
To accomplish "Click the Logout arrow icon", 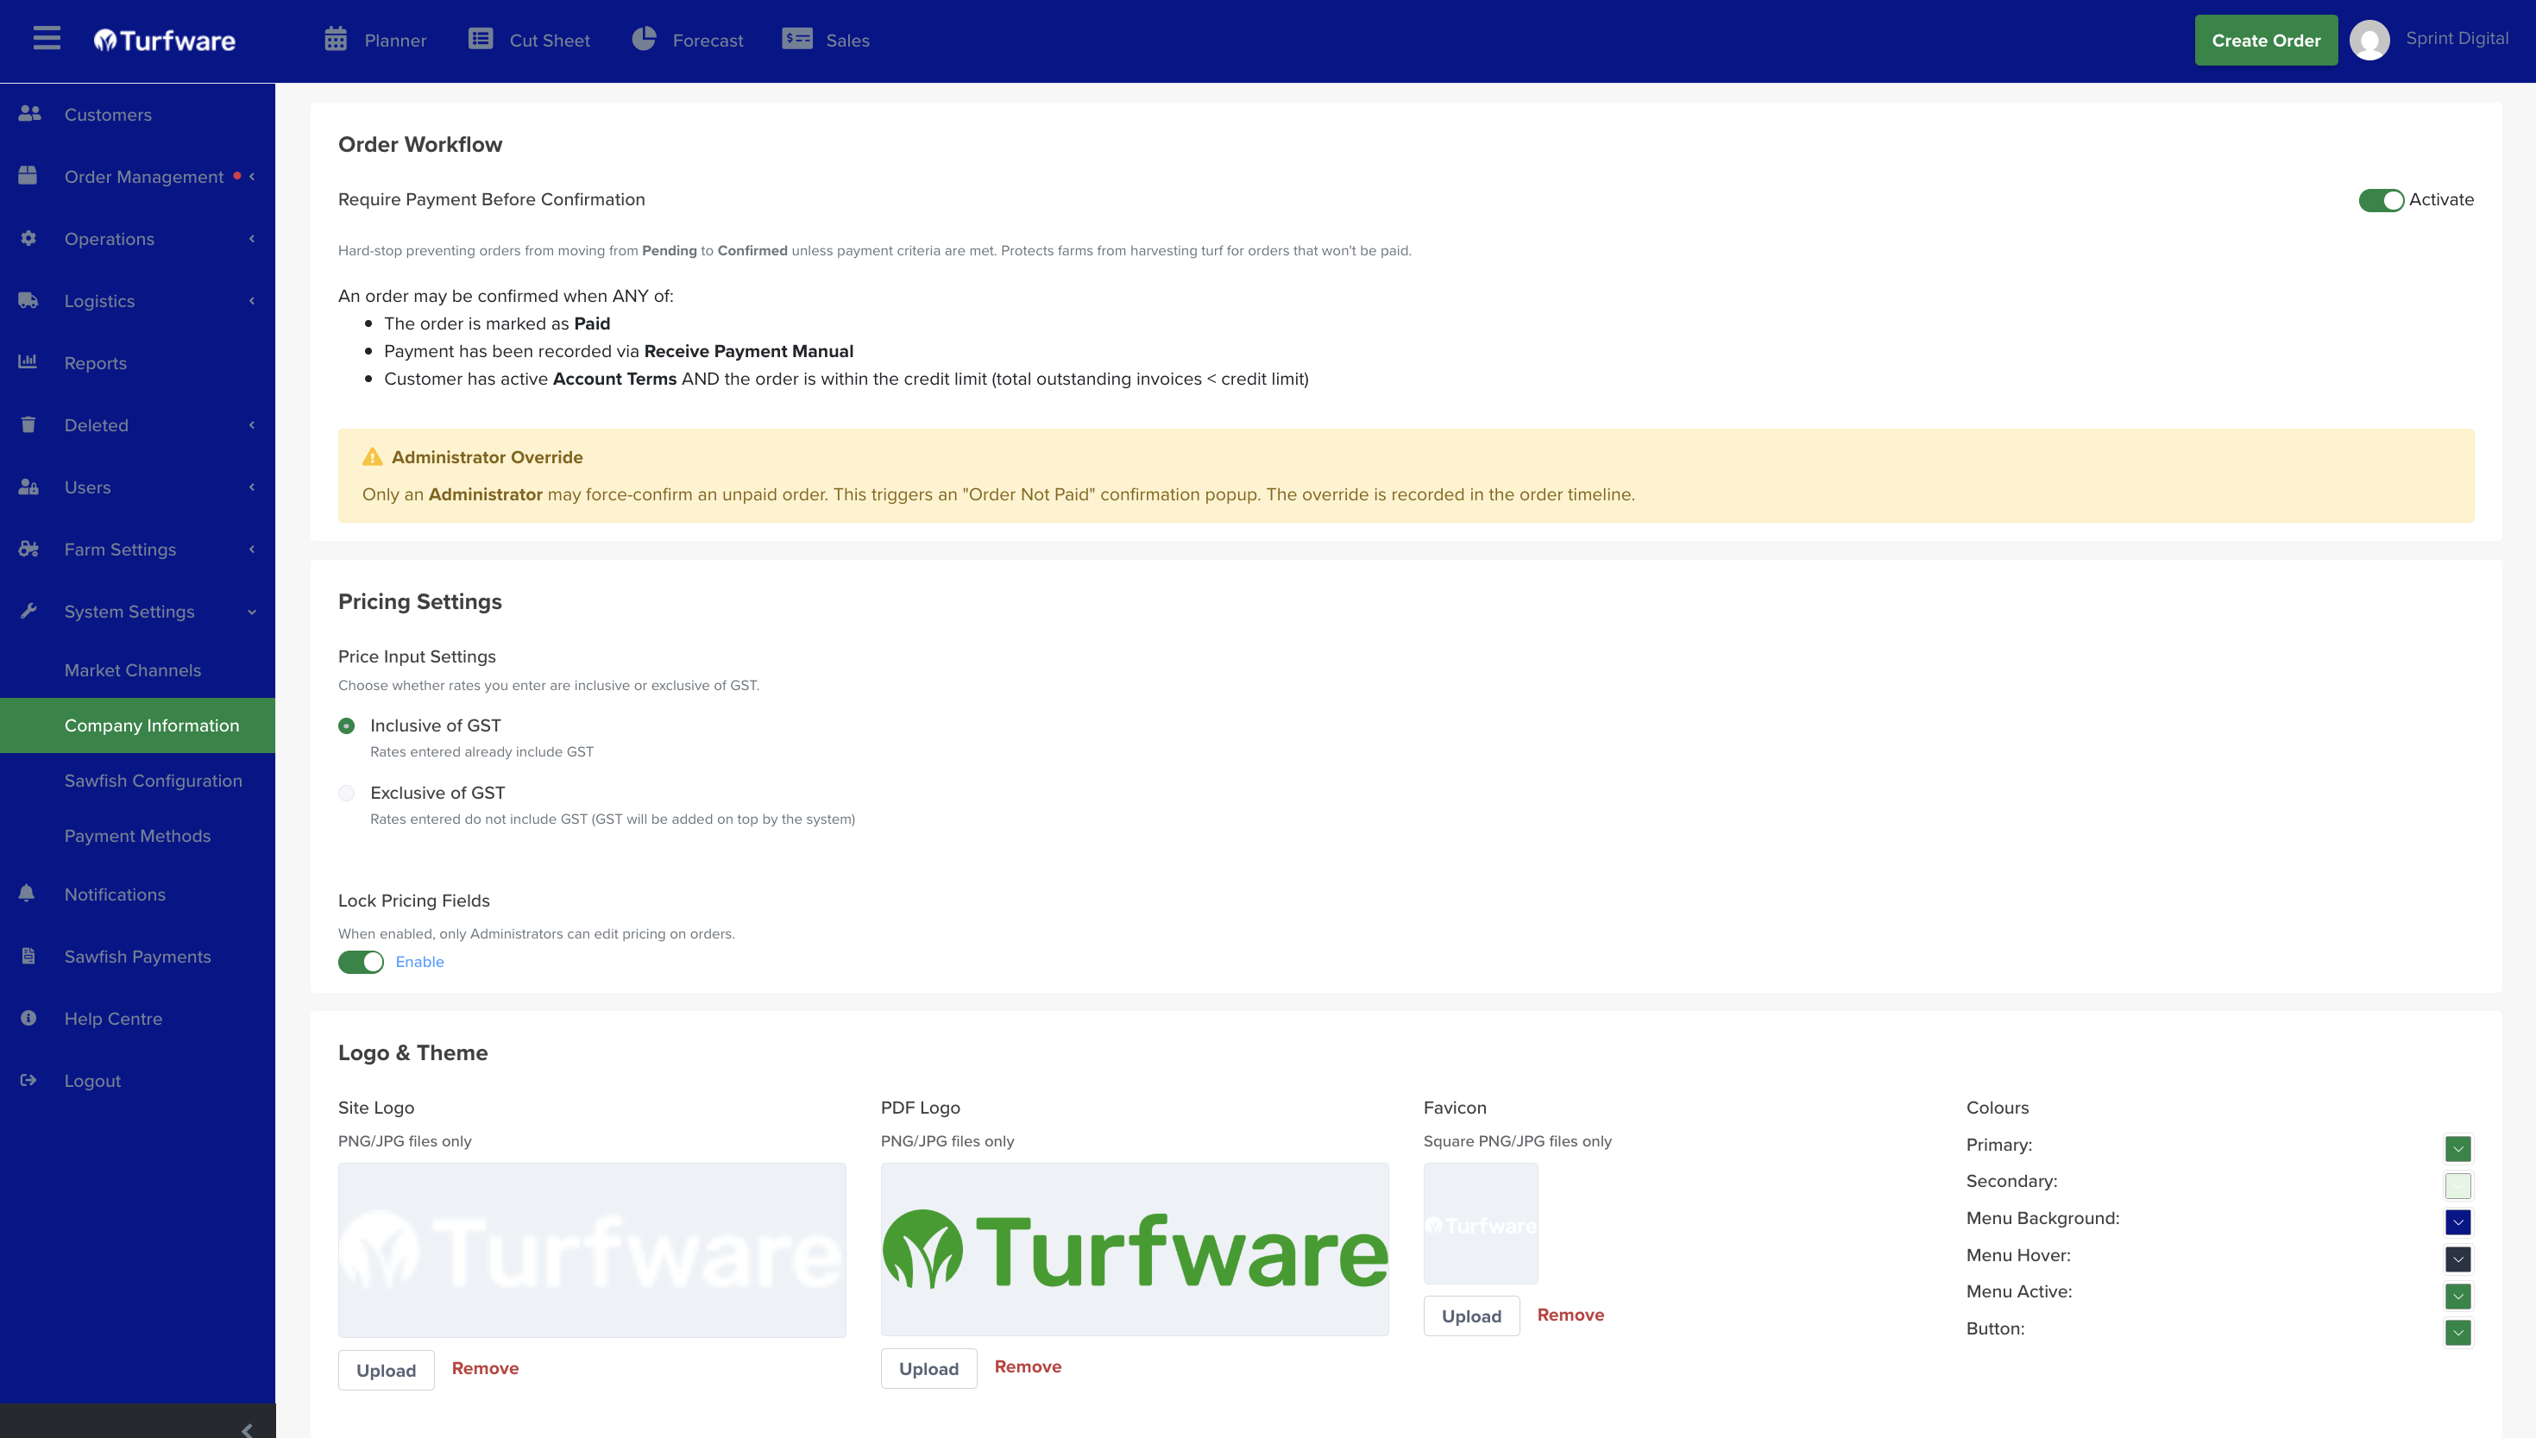I will coord(28,1081).
